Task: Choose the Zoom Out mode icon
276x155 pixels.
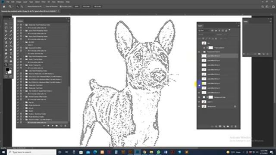Action: 22,6
